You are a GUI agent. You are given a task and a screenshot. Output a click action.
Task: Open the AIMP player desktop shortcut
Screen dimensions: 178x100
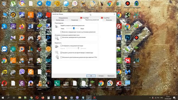[x=13, y=15]
